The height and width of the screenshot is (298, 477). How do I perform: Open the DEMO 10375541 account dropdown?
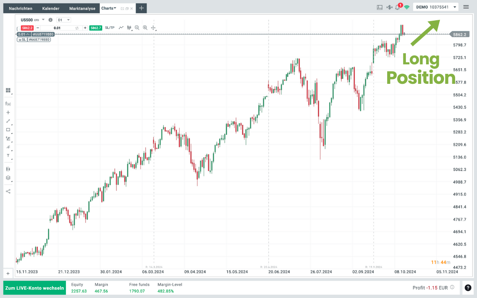[x=436, y=7]
